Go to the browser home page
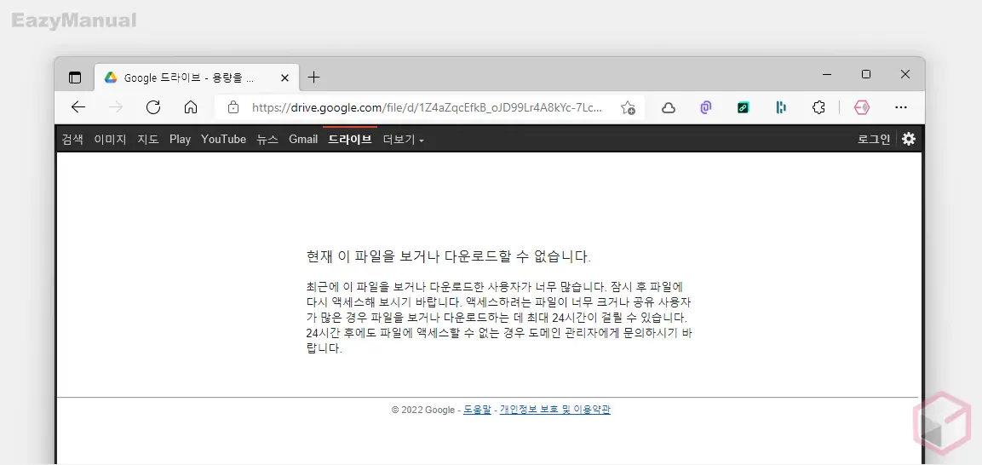The image size is (982, 465). (x=191, y=107)
